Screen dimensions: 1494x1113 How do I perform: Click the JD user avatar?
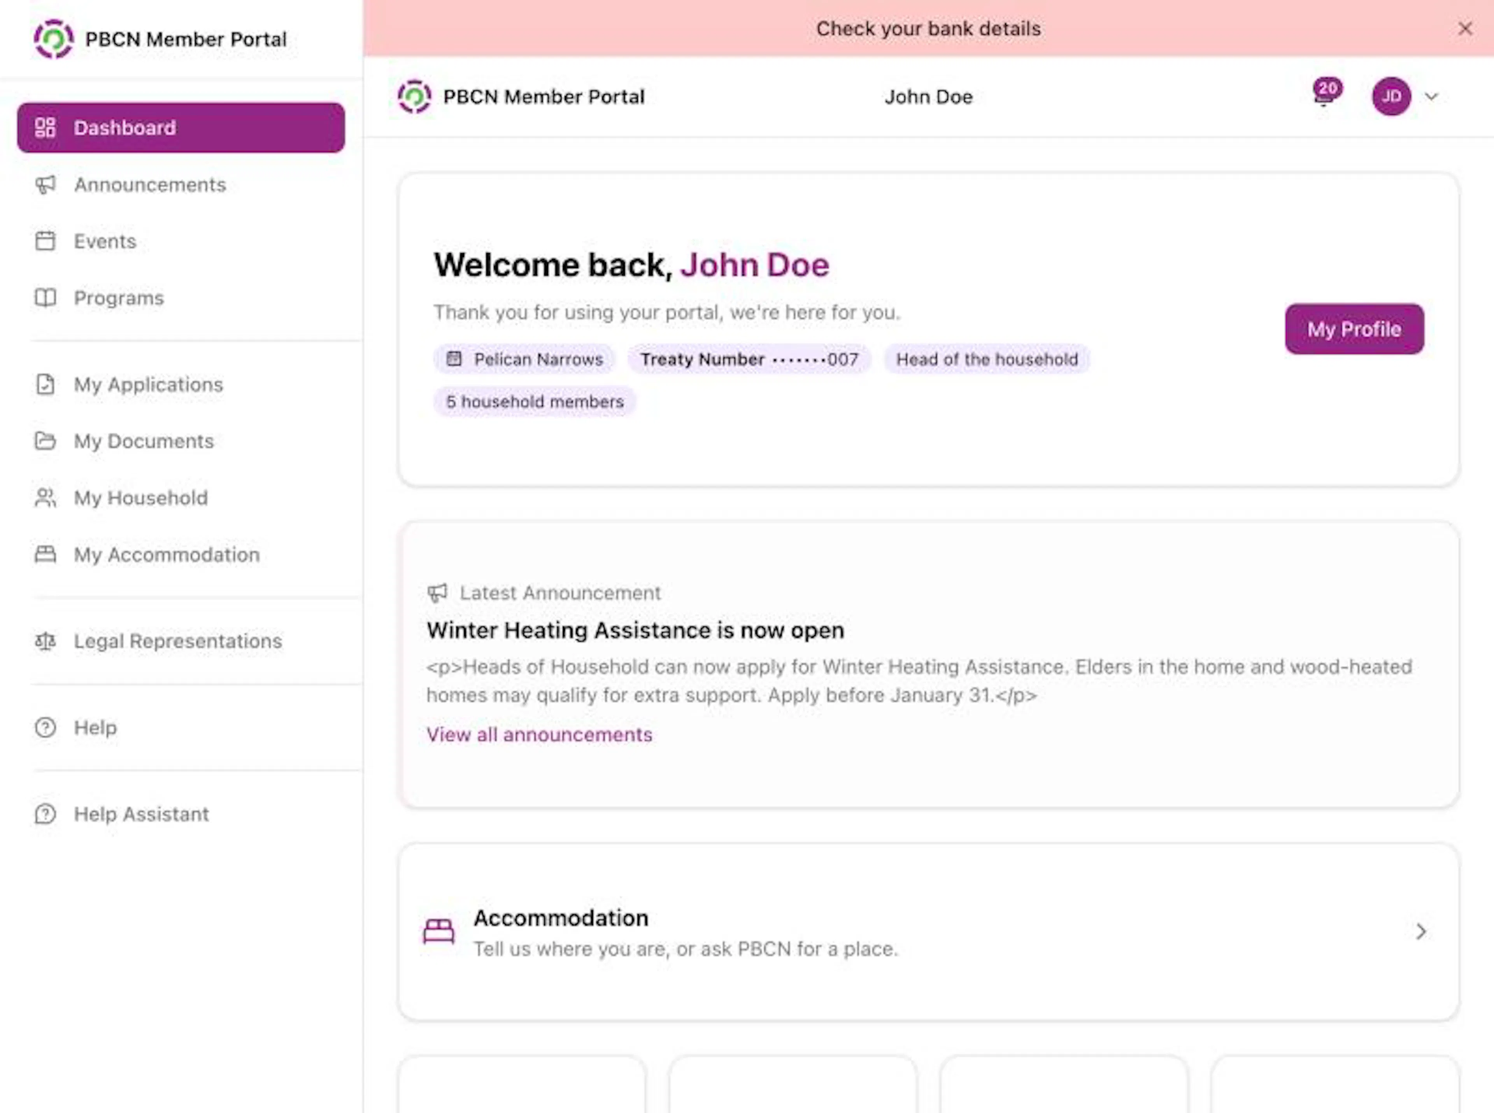(x=1391, y=96)
